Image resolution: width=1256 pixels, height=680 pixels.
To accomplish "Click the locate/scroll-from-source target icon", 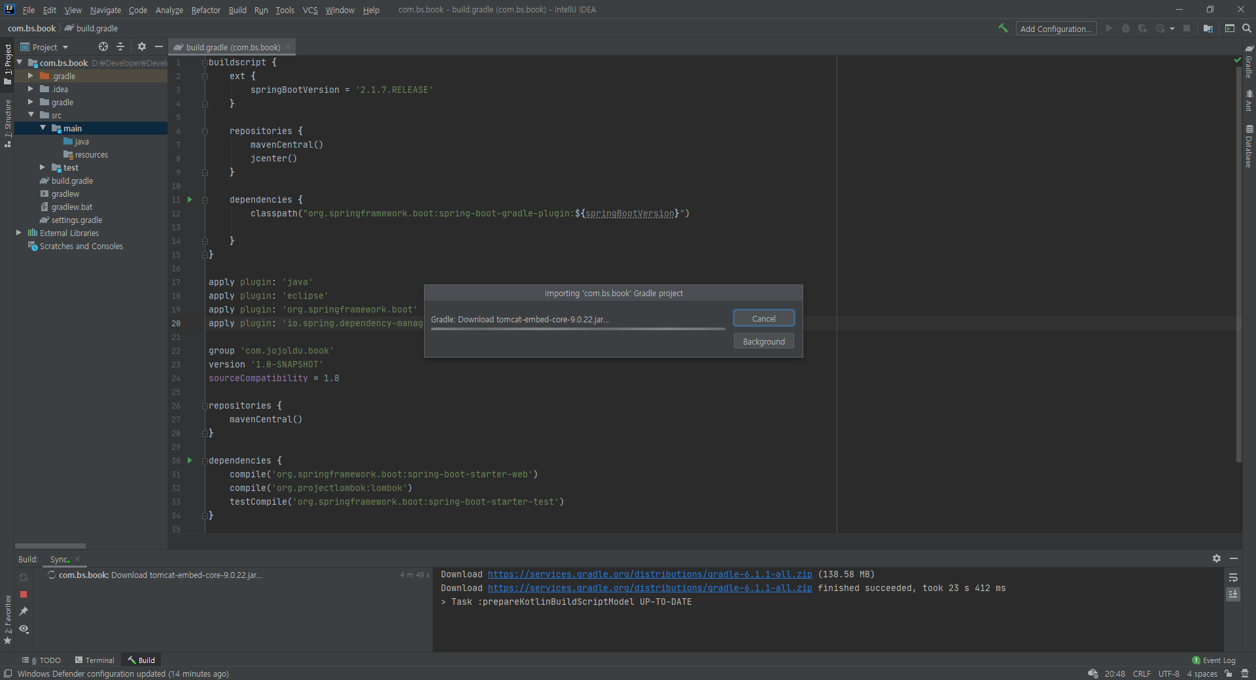I will (103, 46).
